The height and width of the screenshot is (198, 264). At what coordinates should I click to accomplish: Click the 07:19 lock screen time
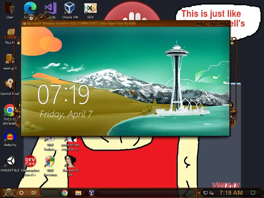[x=63, y=94]
